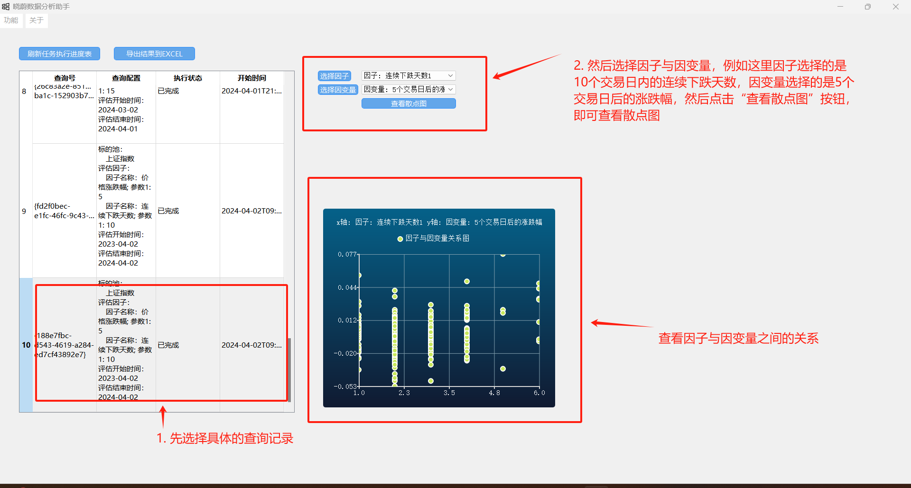
Task: Select the 执行状态 column header
Action: pos(188,78)
